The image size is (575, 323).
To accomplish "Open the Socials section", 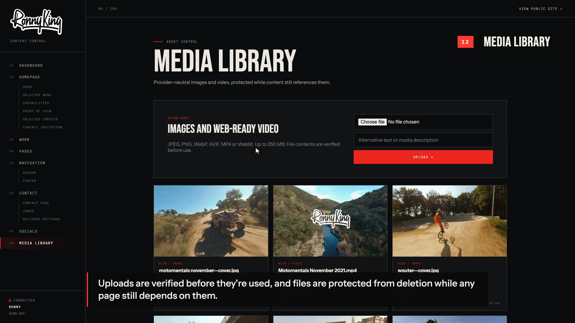I will click(28, 231).
